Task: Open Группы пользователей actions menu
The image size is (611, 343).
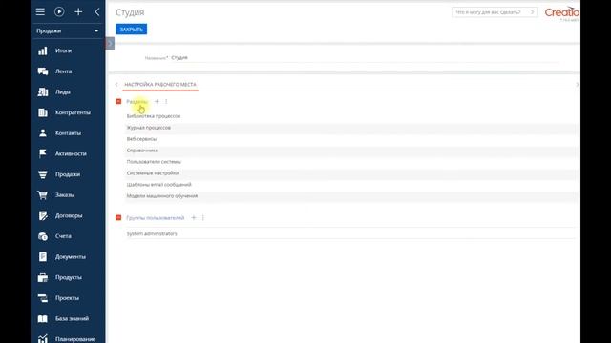Action: point(203,218)
